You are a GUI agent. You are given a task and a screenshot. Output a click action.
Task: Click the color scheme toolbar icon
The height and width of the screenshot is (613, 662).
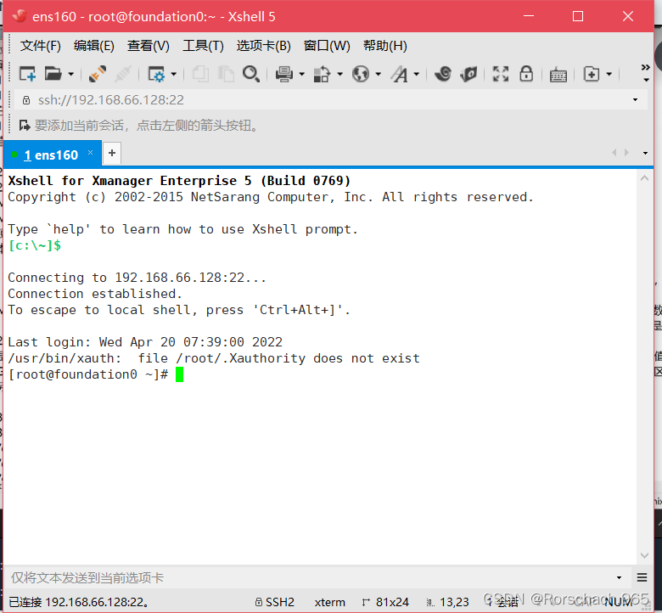pyautogui.click(x=323, y=75)
